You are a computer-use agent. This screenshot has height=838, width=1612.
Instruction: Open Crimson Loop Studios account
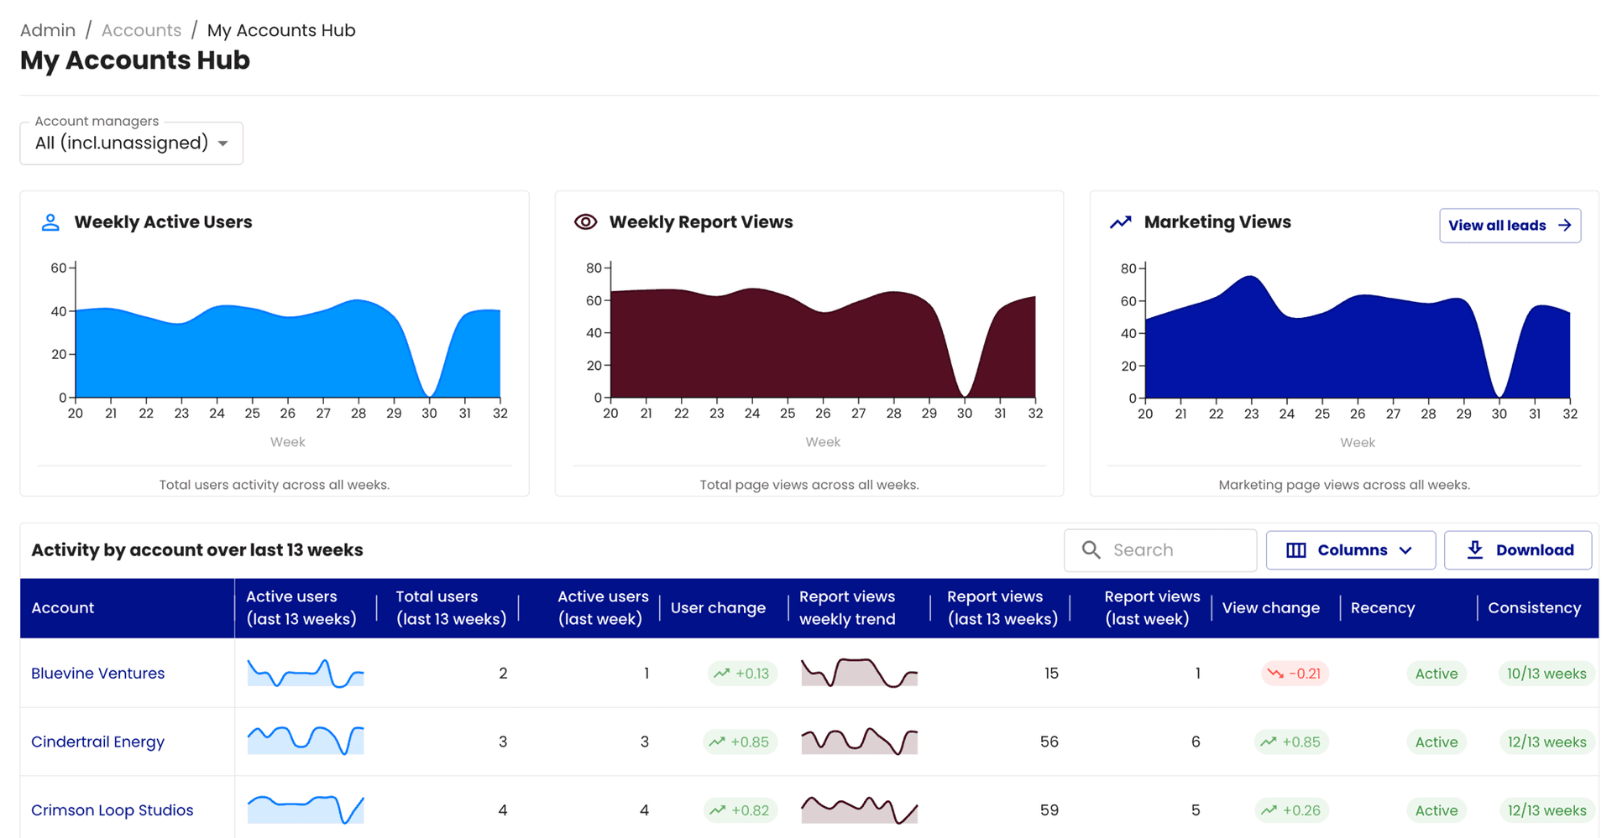click(x=112, y=810)
